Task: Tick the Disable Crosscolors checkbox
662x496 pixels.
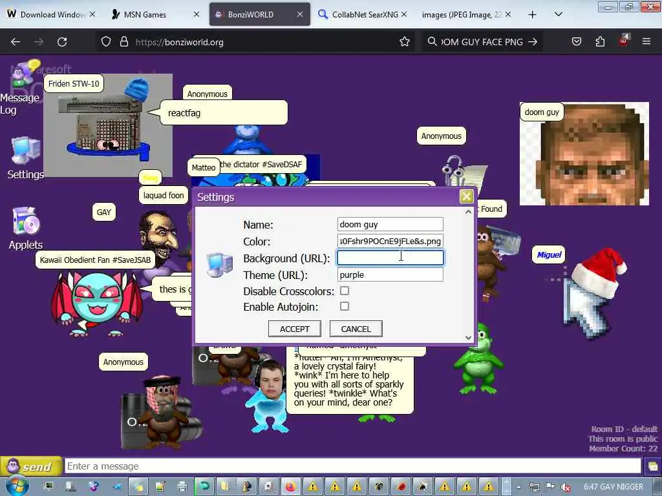Action: coord(345,291)
